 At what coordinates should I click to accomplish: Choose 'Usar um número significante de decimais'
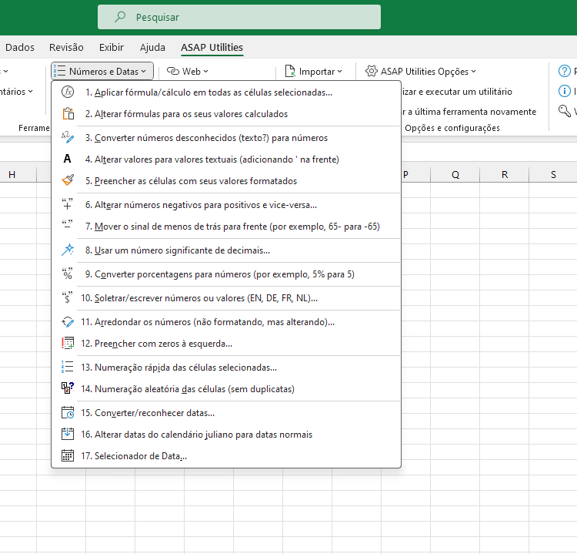point(226,250)
